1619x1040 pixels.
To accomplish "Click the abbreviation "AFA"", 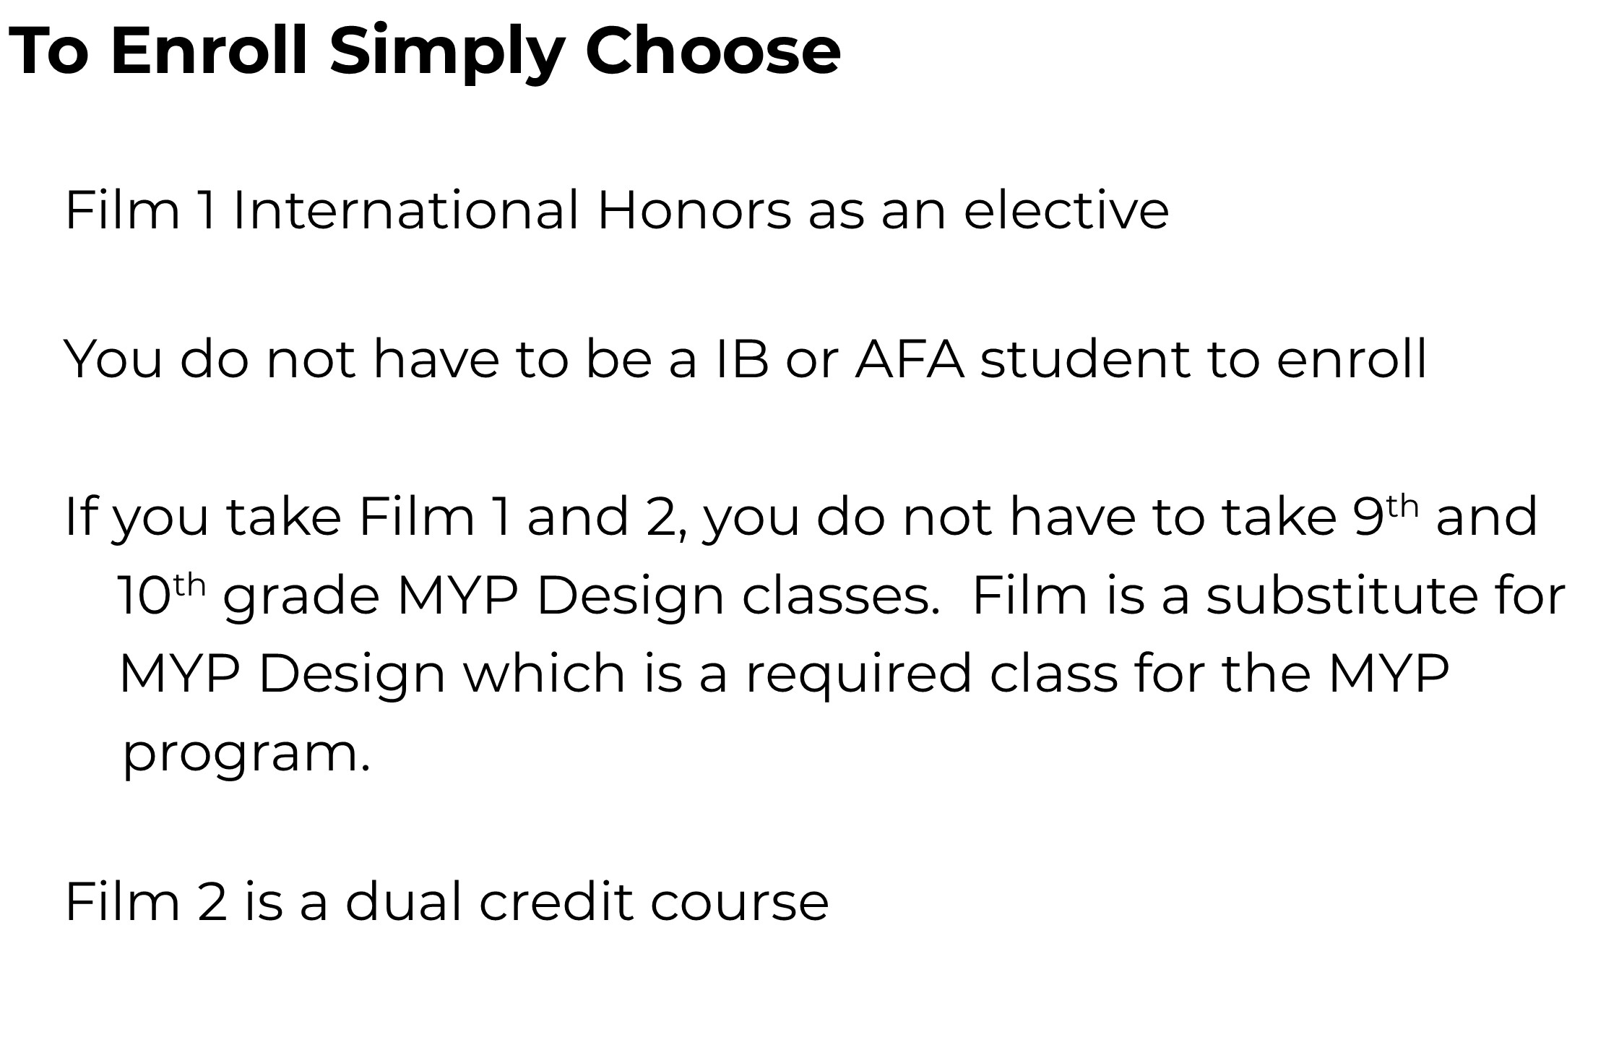I will [x=909, y=358].
